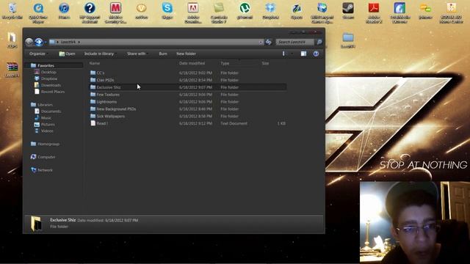Click Burn in the Explorer toolbar
The width and height of the screenshot is (470, 264).
pyautogui.click(x=163, y=54)
